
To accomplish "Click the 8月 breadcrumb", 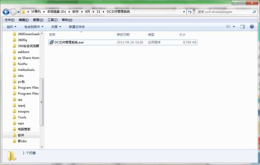I will (88, 11).
